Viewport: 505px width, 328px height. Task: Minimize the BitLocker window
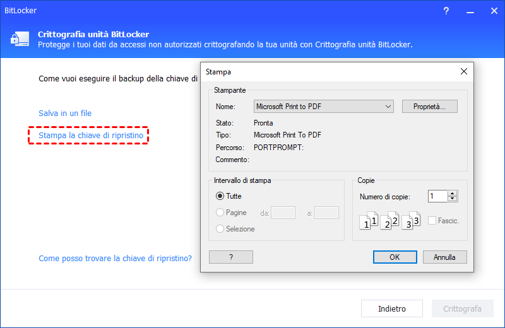click(470, 11)
